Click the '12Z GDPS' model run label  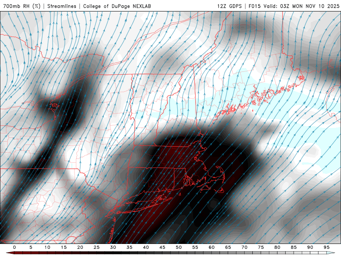229,6
